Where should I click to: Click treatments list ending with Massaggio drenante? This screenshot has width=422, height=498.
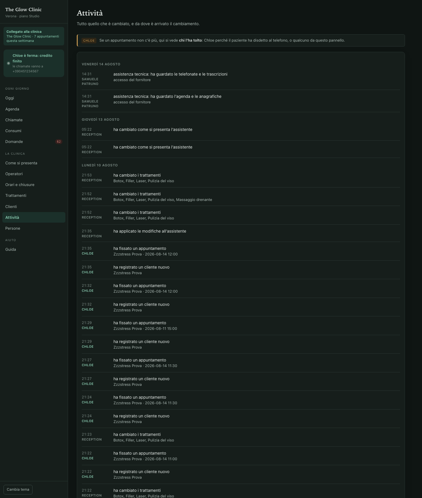pyautogui.click(x=163, y=200)
